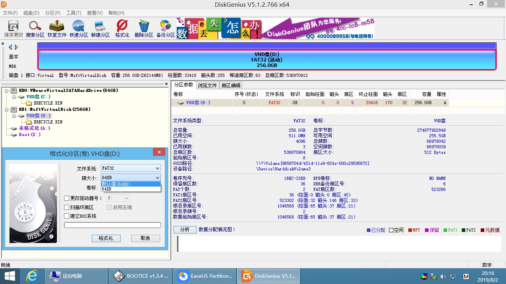Open the 磁盘(D) menu
Screen dimensions: 506x284
pyautogui.click(x=32, y=13)
